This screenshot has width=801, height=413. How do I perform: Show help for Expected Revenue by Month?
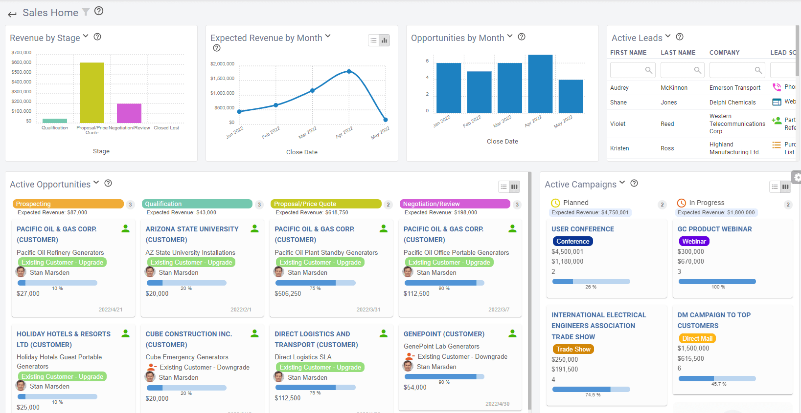coord(217,48)
